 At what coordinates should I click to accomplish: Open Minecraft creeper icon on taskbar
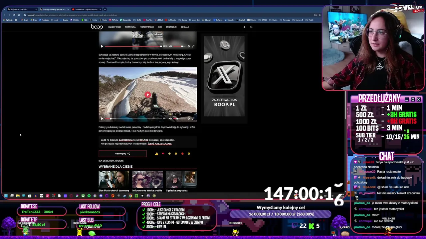pos(136,196)
